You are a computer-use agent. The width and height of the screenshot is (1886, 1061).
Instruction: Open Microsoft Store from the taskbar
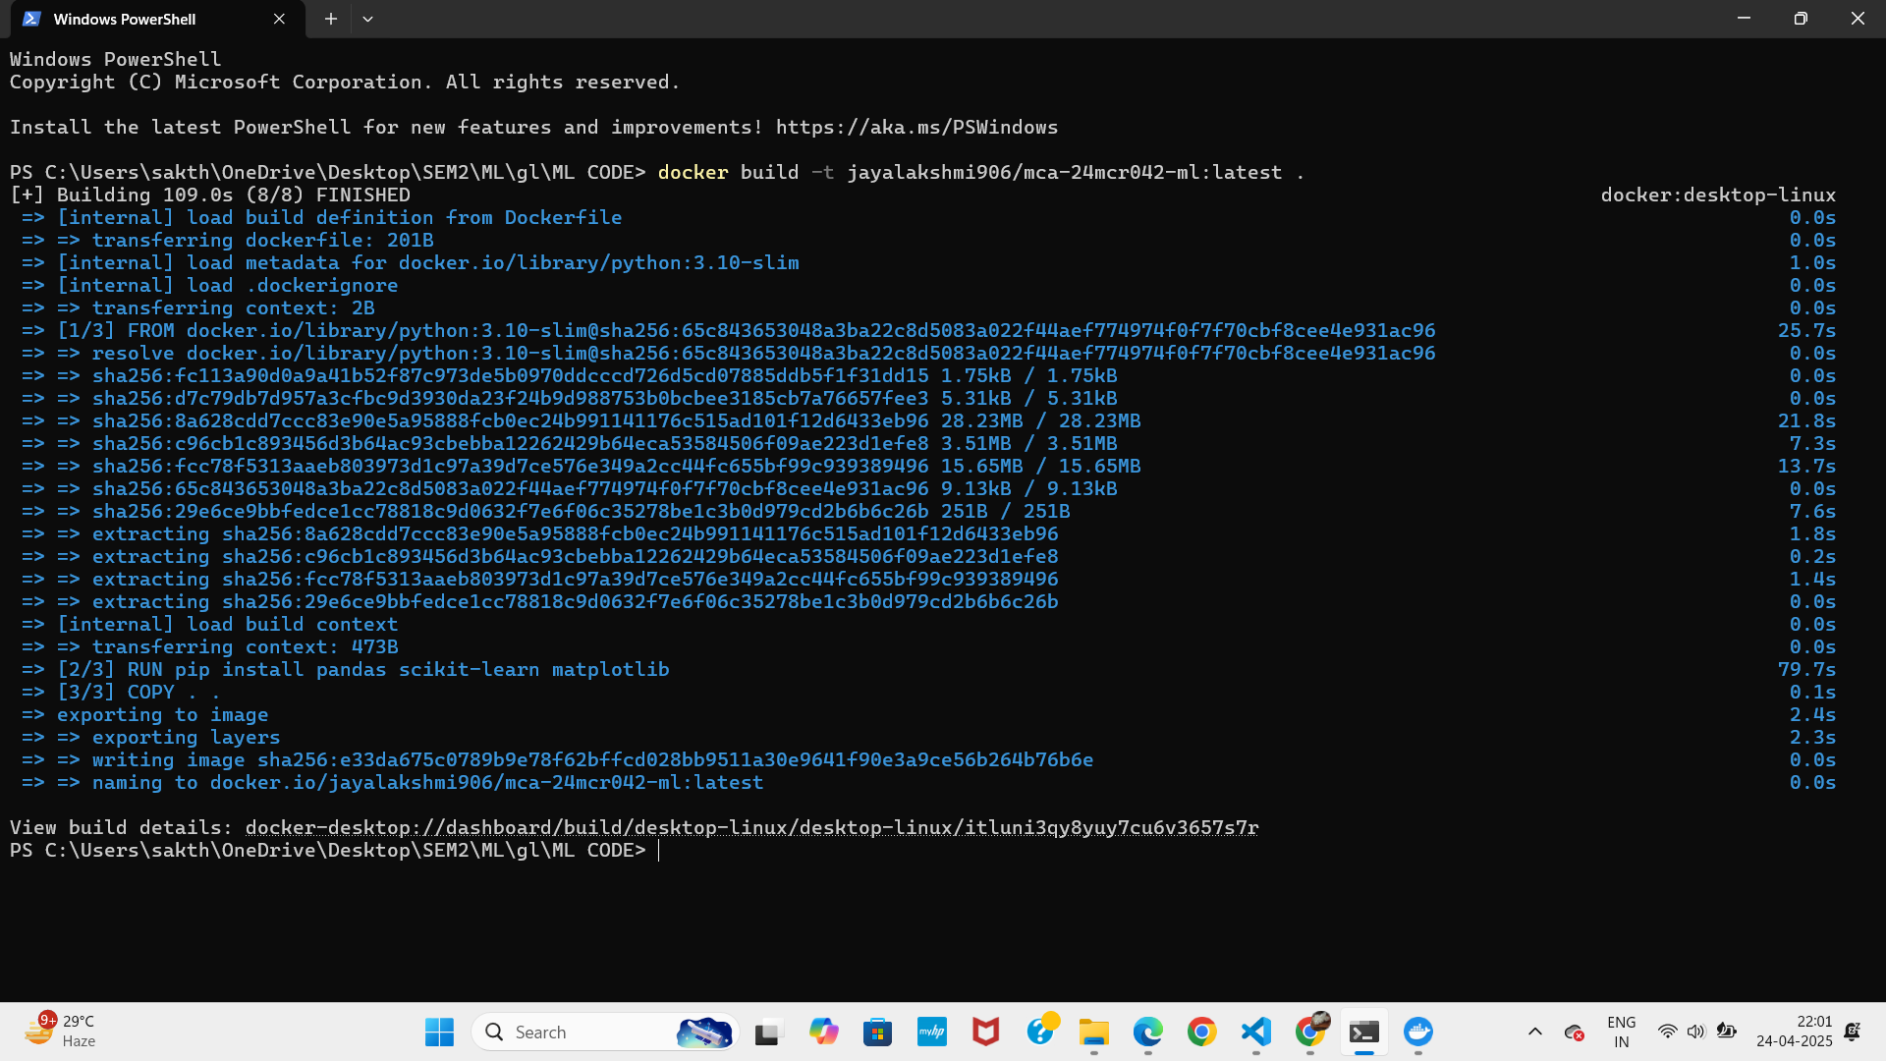click(x=877, y=1032)
